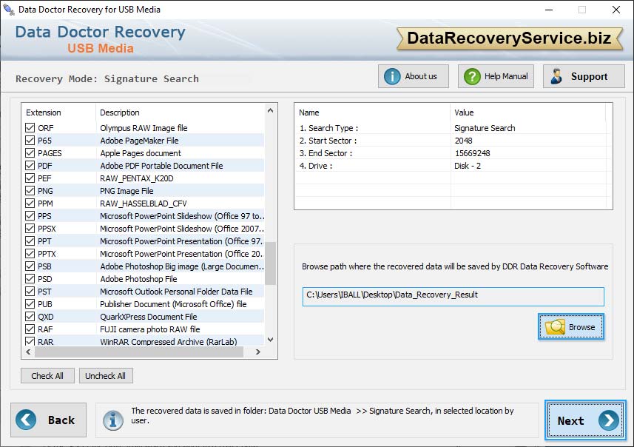Click the horizontal scroll right arrow
This screenshot has height=447, width=634.
coord(258,352)
